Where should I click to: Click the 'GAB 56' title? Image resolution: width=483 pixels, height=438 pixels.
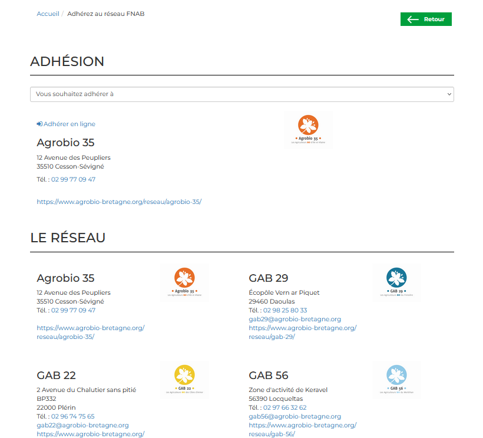[268, 376]
